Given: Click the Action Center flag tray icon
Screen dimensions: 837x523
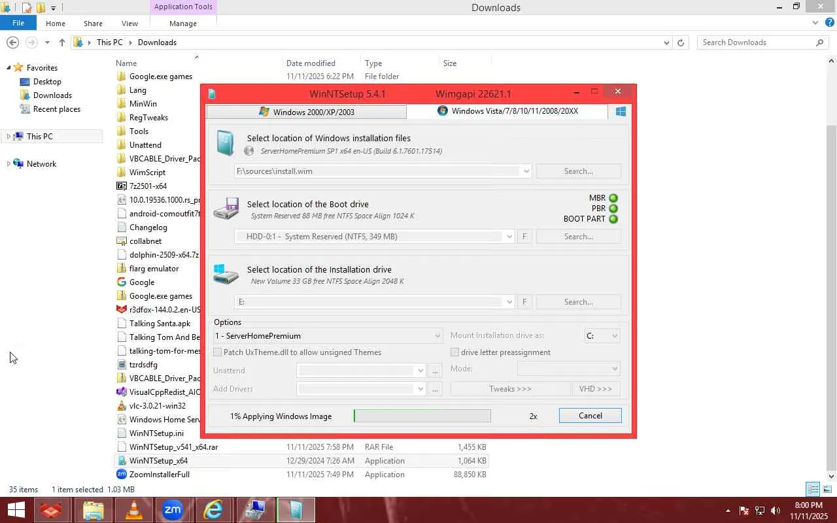Looking at the screenshot, I should (744, 511).
